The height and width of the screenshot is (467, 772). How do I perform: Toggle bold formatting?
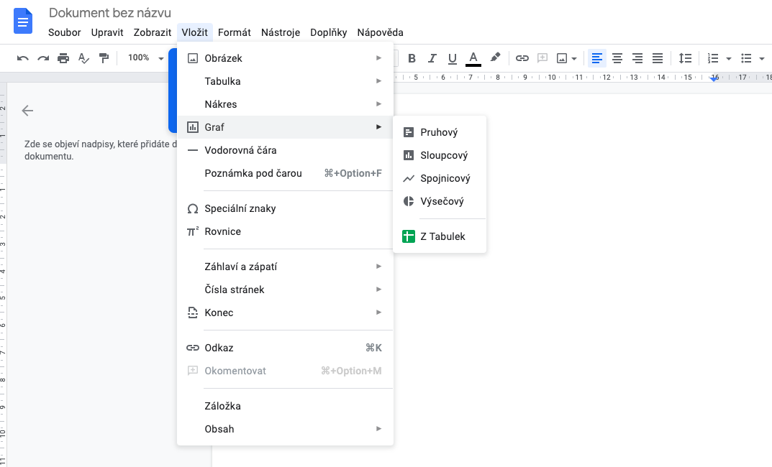coord(412,58)
